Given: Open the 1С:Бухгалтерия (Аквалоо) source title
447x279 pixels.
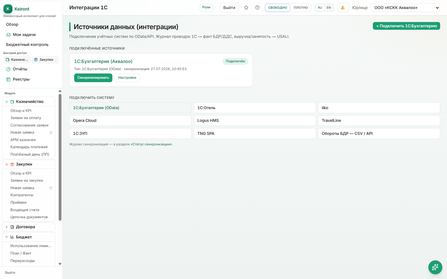Looking at the screenshot, I should (103, 61).
